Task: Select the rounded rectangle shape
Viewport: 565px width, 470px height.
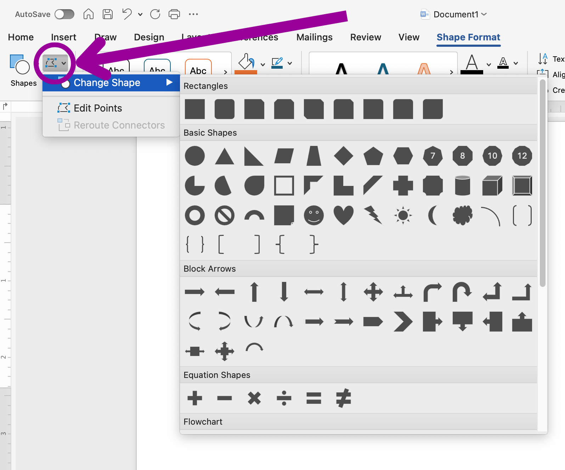Action: coord(225,109)
